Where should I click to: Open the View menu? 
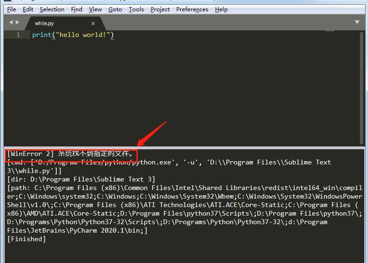point(95,9)
